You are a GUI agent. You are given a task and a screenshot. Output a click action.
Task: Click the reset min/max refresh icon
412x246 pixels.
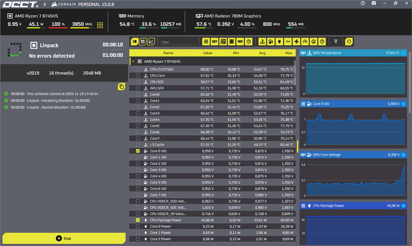(x=349, y=41)
